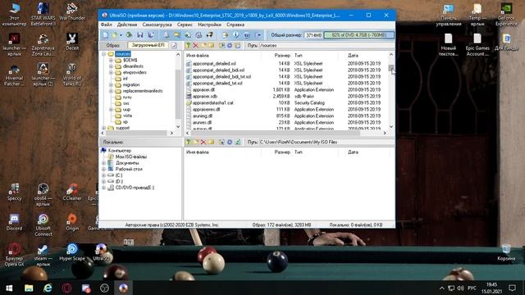
Task: Click the Exit arrow toolbar icon
Action: 258,34
